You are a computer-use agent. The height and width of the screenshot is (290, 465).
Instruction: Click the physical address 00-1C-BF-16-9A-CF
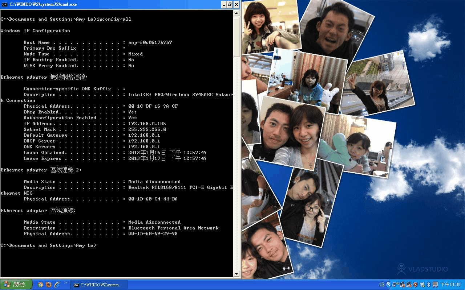click(x=153, y=106)
